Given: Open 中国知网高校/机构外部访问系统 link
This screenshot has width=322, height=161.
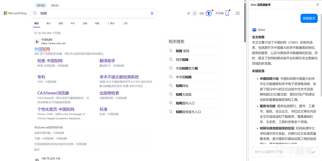Looking at the screenshot, I should pos(60,144).
